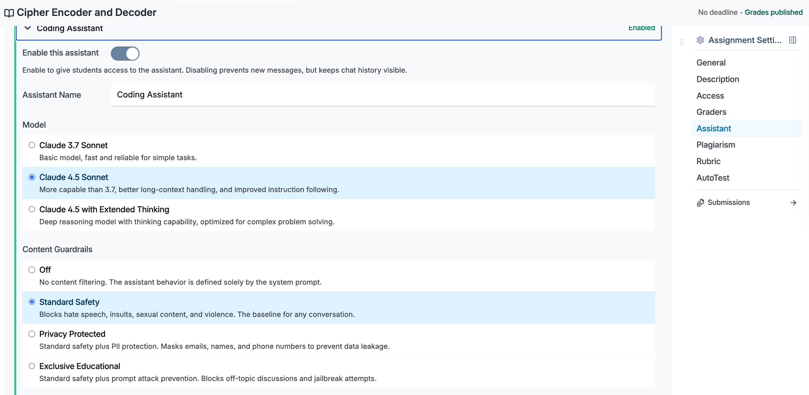
Task: Click the Assistant Name text field
Action: coord(383,95)
